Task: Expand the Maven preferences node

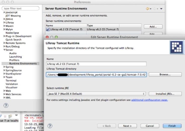Action: coord(4,26)
